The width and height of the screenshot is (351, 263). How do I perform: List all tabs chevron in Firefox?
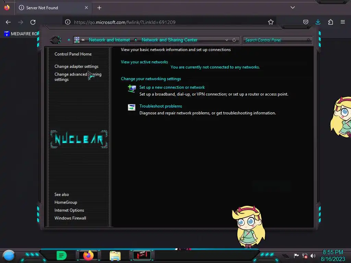tap(293, 8)
